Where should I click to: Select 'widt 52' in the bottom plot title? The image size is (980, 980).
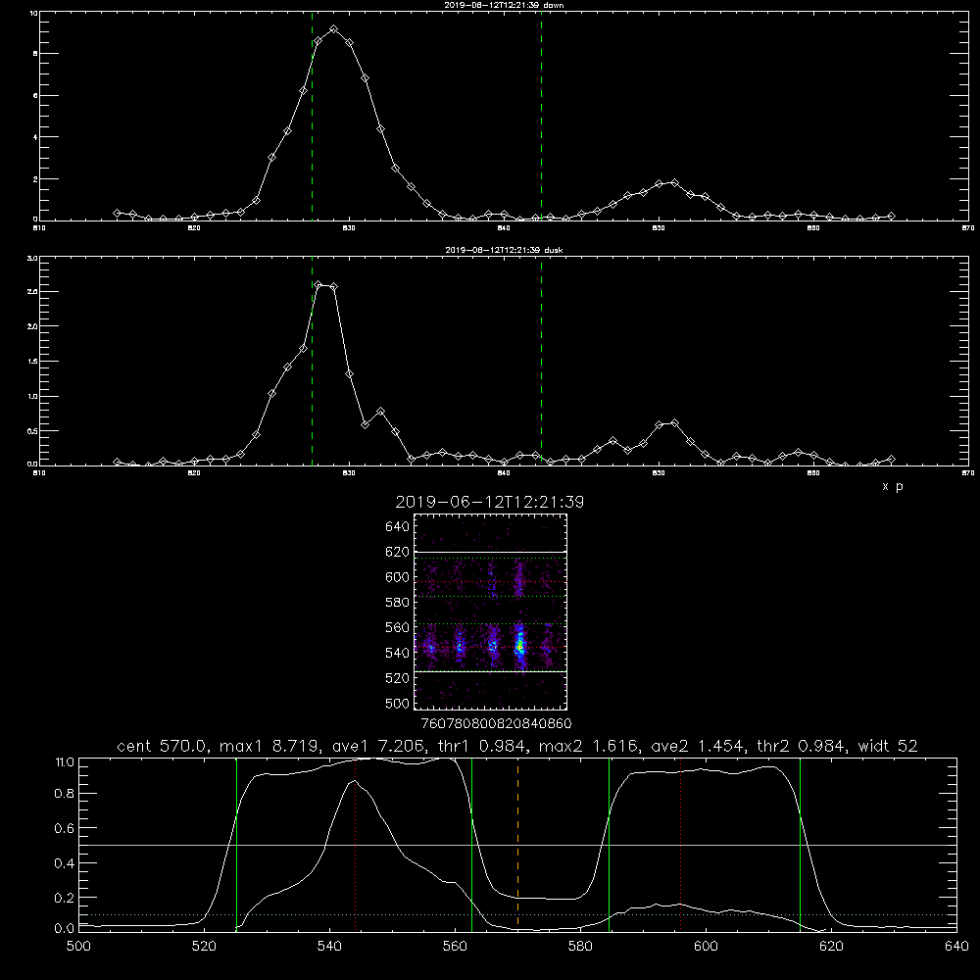pyautogui.click(x=888, y=746)
